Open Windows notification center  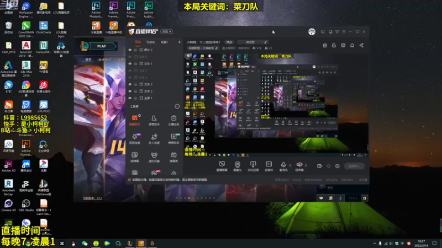[434, 243]
